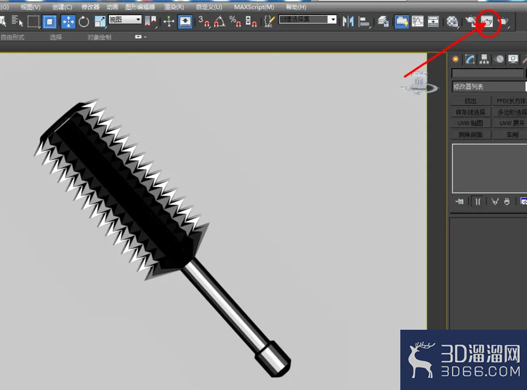Activate Select and Move tool

pos(68,22)
